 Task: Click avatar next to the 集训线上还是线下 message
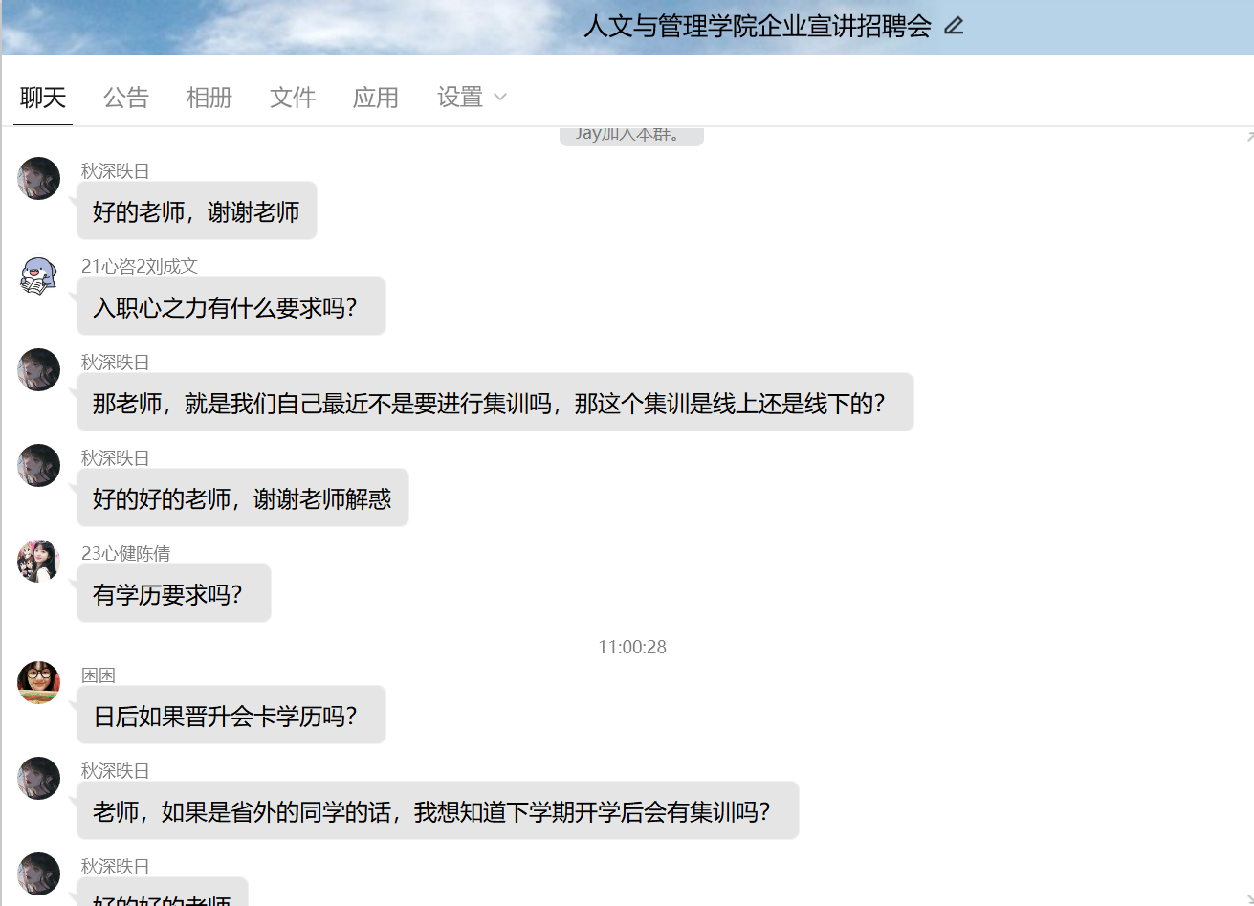point(39,370)
